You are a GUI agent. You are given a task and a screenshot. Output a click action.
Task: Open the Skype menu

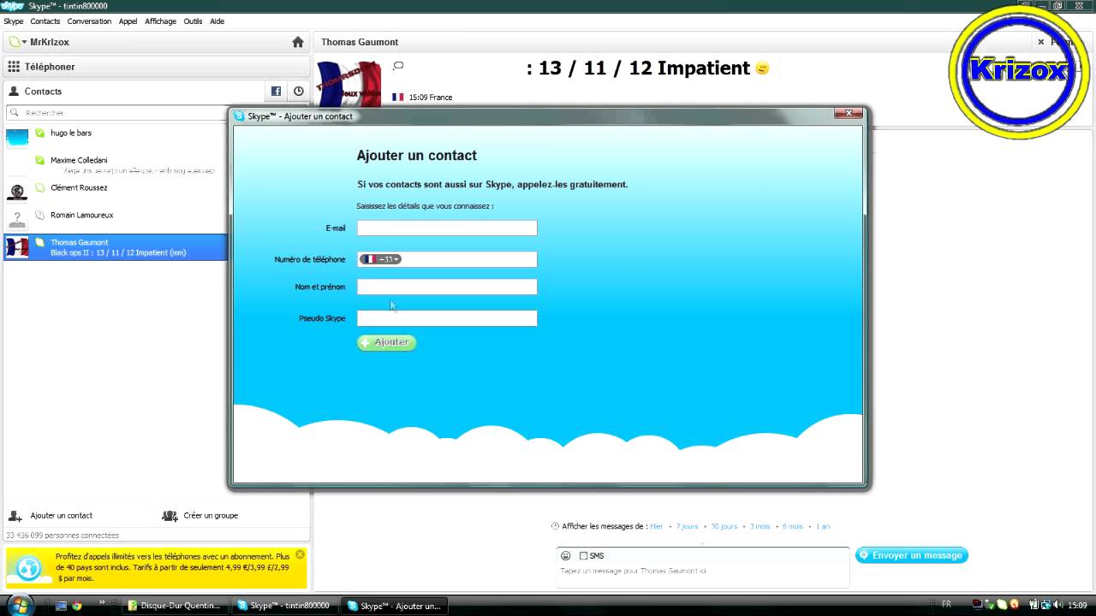point(14,21)
